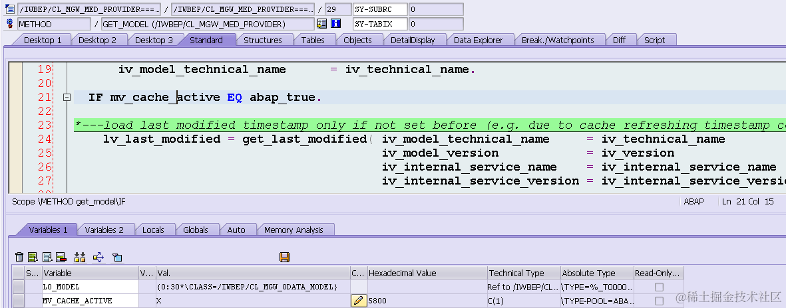Click the SY-TABIX value field showing 0

pos(436,23)
